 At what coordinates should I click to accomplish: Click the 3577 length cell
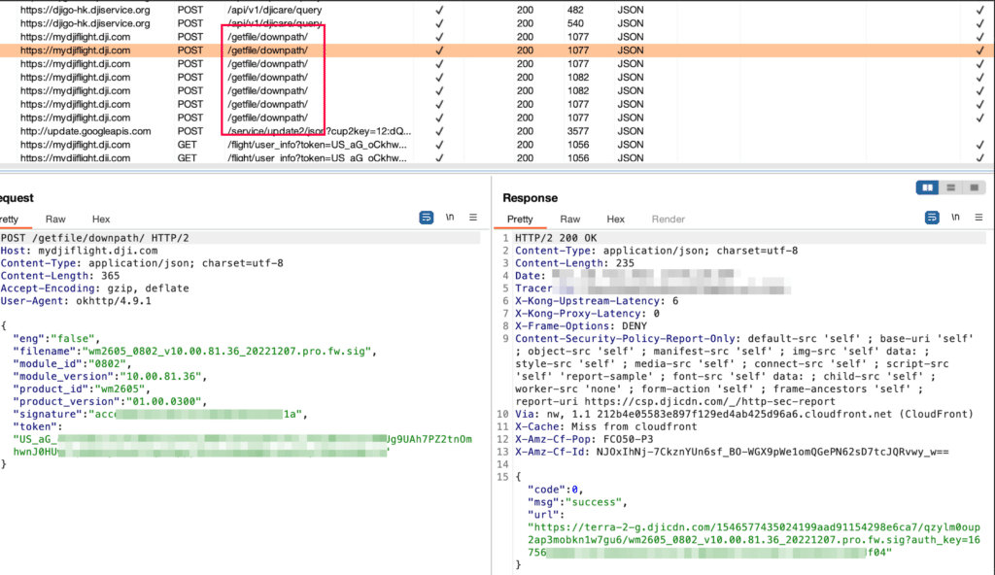point(578,131)
